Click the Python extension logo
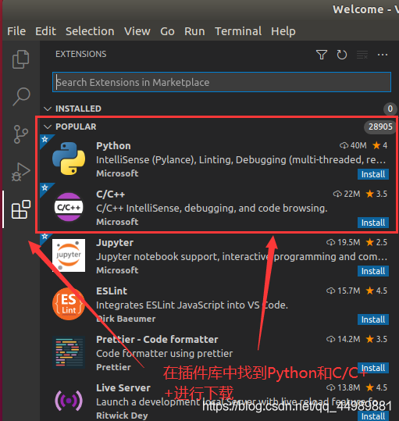The width and height of the screenshot is (399, 421). coord(69,159)
